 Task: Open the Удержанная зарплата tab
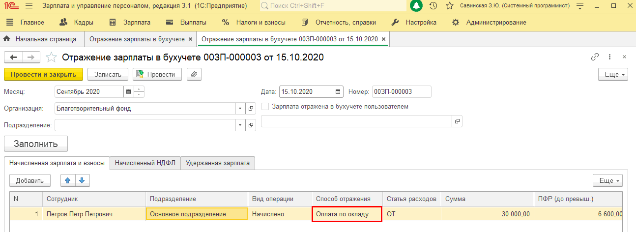pyautogui.click(x=218, y=163)
